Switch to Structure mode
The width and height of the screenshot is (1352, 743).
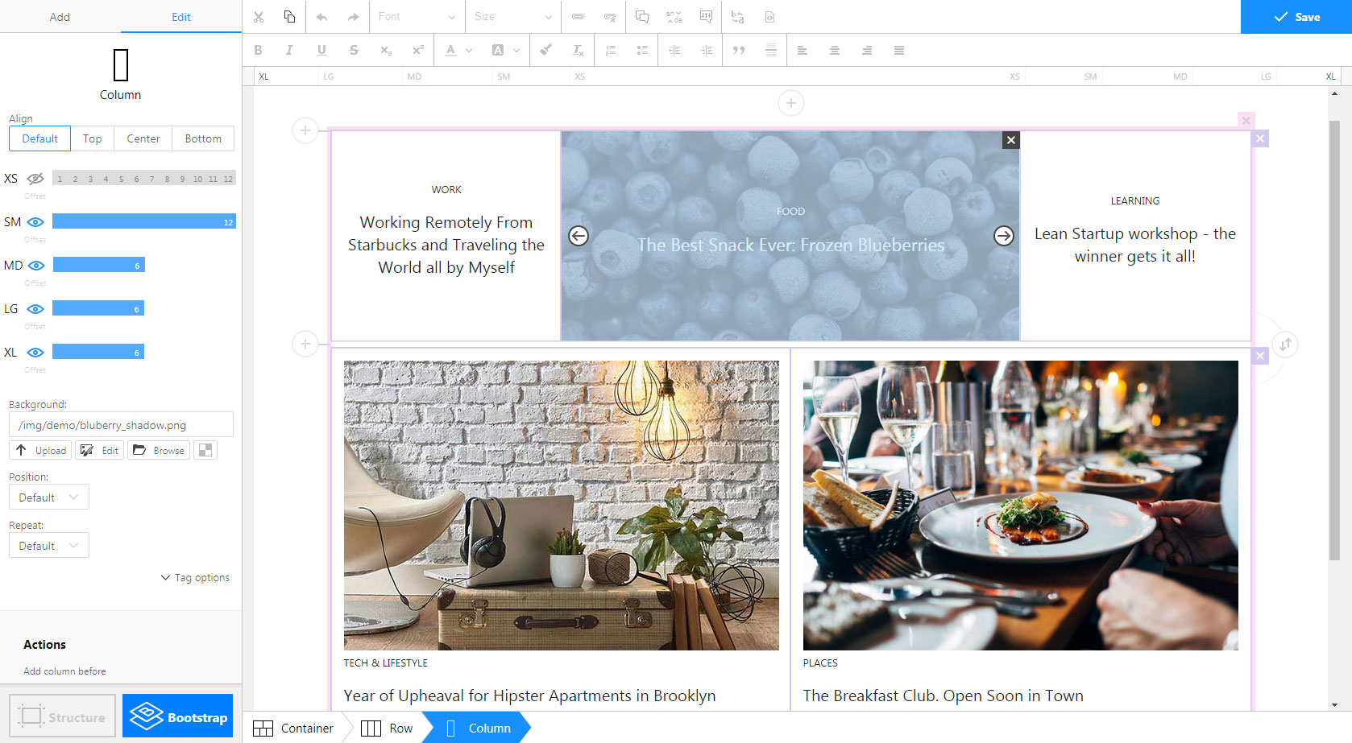pyautogui.click(x=63, y=716)
